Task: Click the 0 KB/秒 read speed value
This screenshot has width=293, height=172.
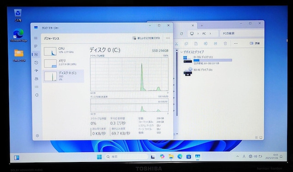Action: (x=99, y=134)
